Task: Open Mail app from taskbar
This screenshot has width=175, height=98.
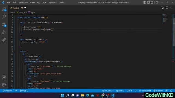Action: pos(92,95)
